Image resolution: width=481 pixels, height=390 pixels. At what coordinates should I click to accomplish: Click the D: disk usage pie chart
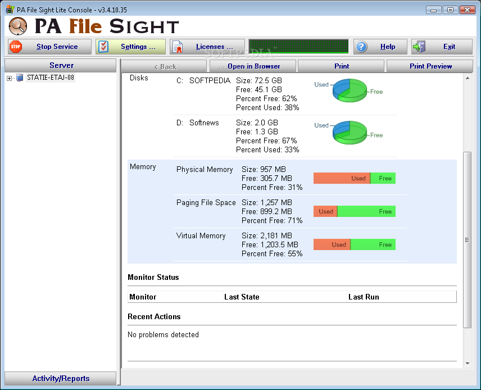tap(350, 132)
